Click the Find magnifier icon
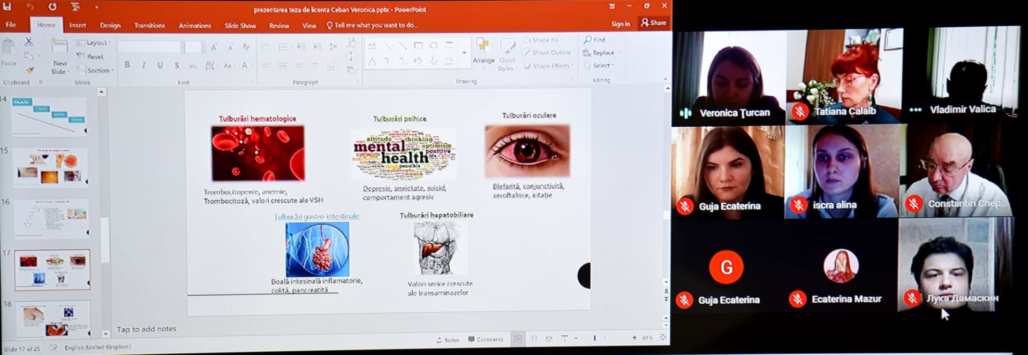This screenshot has height=355, width=1028. tap(588, 40)
